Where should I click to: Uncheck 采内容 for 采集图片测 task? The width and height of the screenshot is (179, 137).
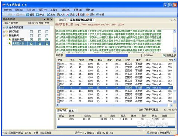pyautogui.click(x=40, y=44)
